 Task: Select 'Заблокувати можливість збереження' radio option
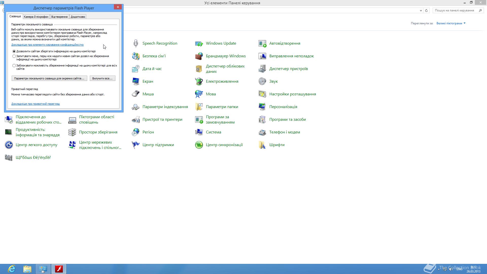pyautogui.click(x=14, y=65)
